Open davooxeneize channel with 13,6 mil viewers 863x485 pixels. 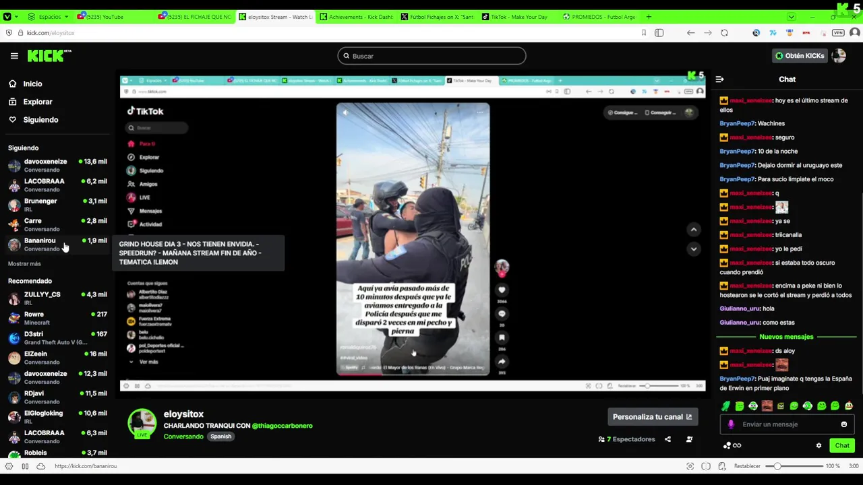(57, 165)
